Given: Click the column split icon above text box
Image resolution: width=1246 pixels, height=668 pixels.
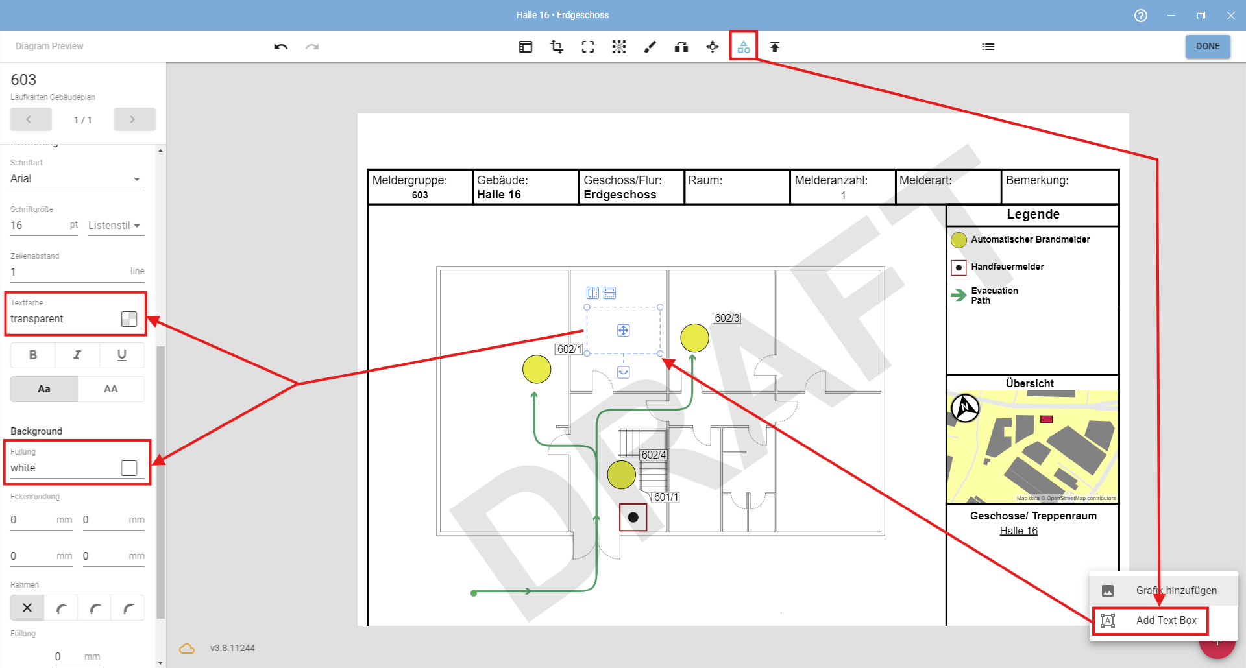Looking at the screenshot, I should point(592,292).
